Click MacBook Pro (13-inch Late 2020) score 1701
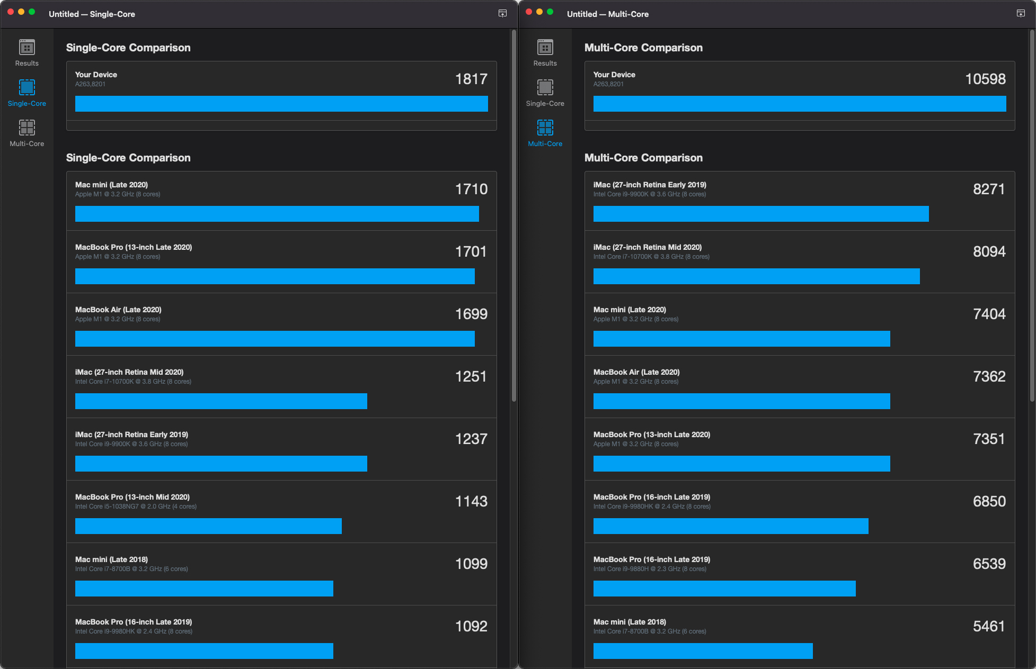The width and height of the screenshot is (1036, 669). (x=471, y=251)
